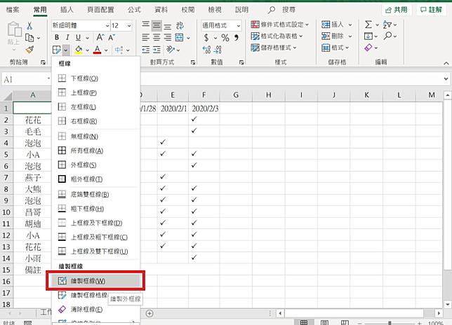The image size is (452, 325).
Task: Decrease font size with smaller A icon
Action: (112, 37)
